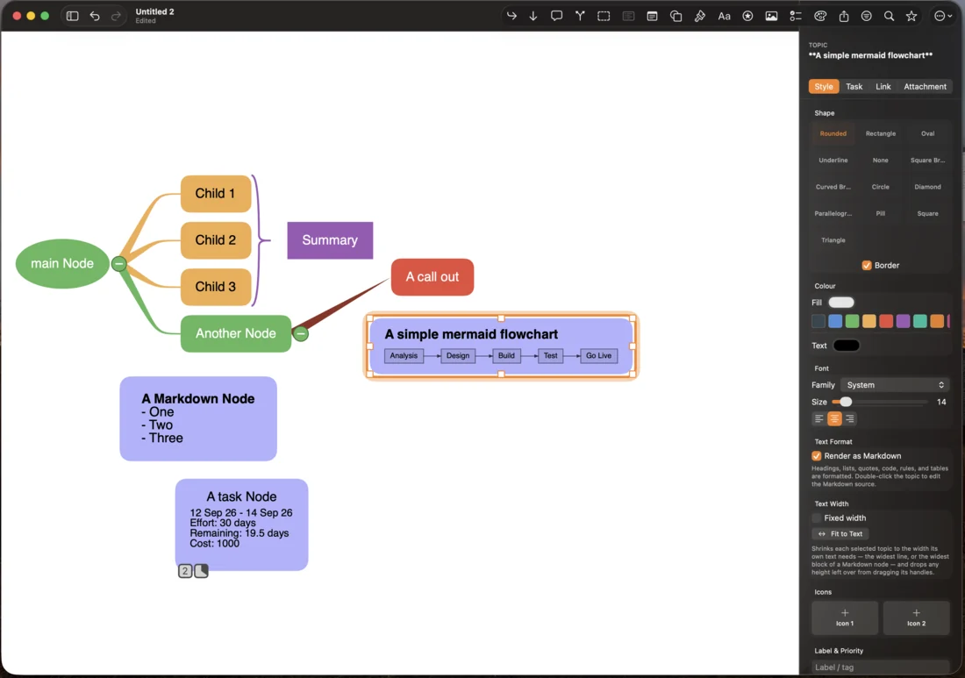
Task: Choose the Underline shape
Action: 833,161
